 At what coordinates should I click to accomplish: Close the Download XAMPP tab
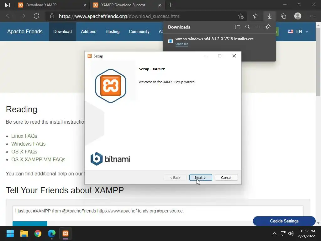coord(85,5)
